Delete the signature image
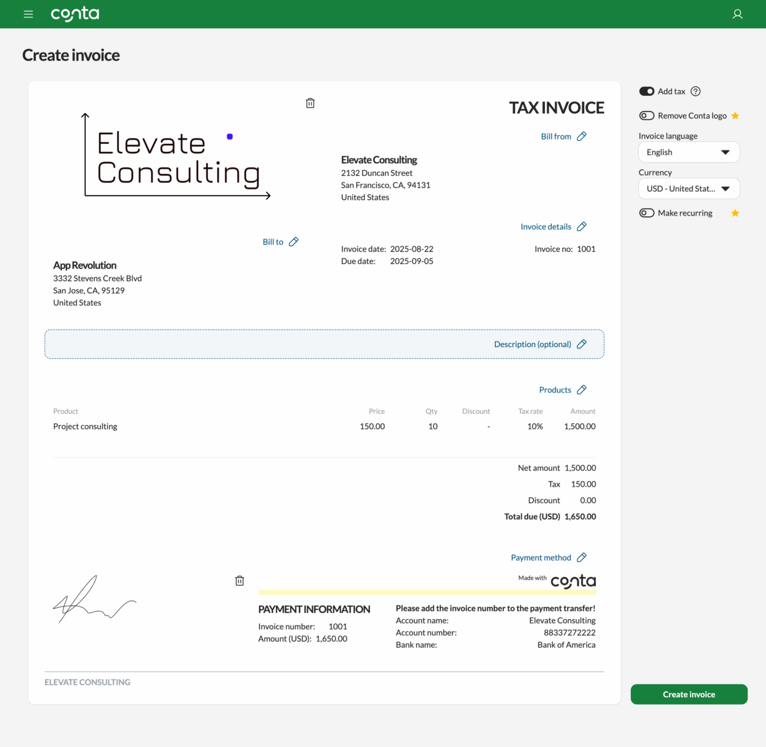Image resolution: width=766 pixels, height=747 pixels. click(x=240, y=581)
